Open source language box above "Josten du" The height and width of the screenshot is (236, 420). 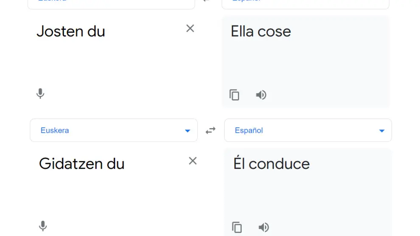pos(111,3)
